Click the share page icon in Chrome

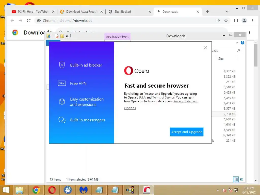[x=218, y=21]
